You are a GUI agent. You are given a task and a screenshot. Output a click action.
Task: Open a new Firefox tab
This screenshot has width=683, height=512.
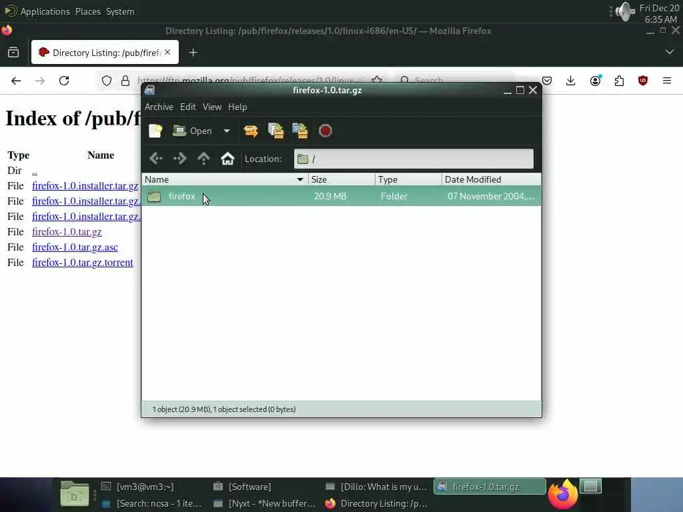pyautogui.click(x=193, y=53)
